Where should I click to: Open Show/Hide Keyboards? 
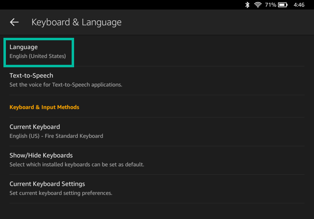coord(41,155)
